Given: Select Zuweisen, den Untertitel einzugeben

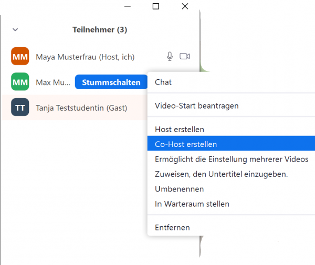Looking at the screenshot, I should pos(221,174).
